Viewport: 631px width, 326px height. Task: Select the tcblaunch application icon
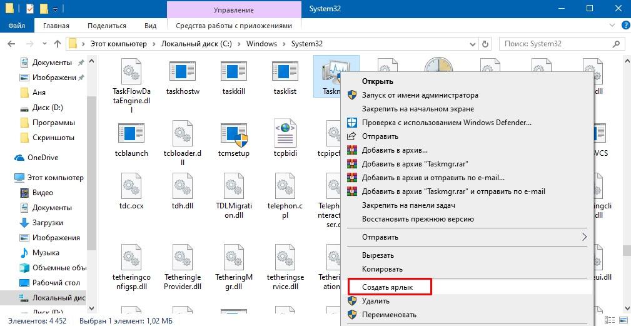tap(131, 134)
